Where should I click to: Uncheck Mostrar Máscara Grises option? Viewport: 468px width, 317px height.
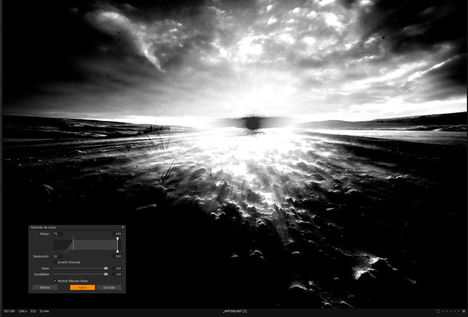pyautogui.click(x=55, y=281)
